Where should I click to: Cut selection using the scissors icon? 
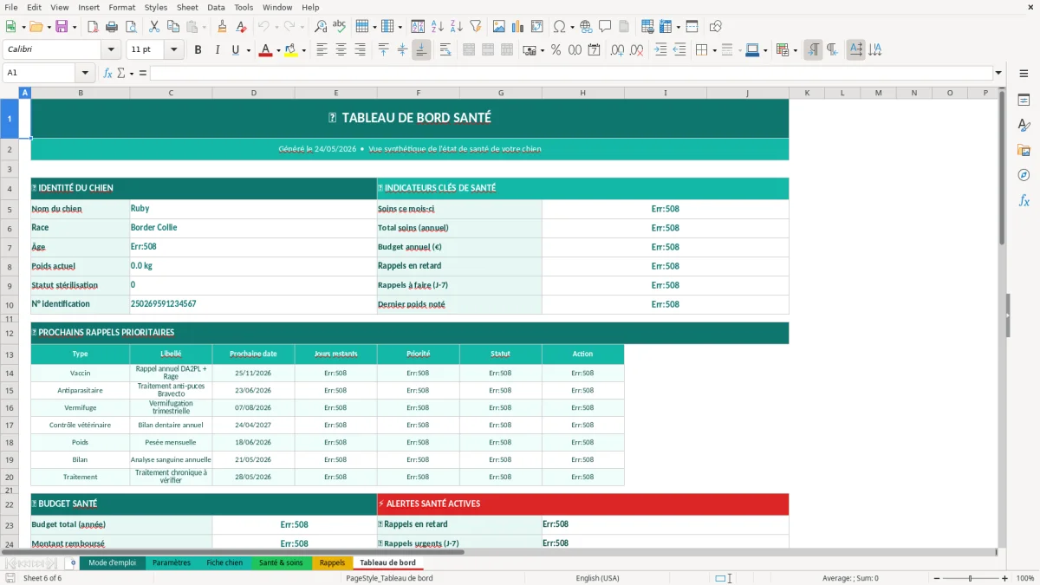pos(153,27)
